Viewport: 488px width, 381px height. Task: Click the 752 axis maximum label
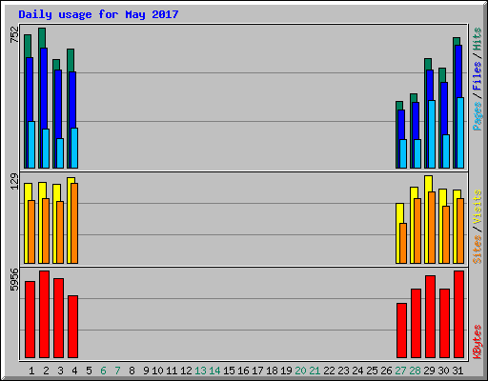click(x=14, y=34)
